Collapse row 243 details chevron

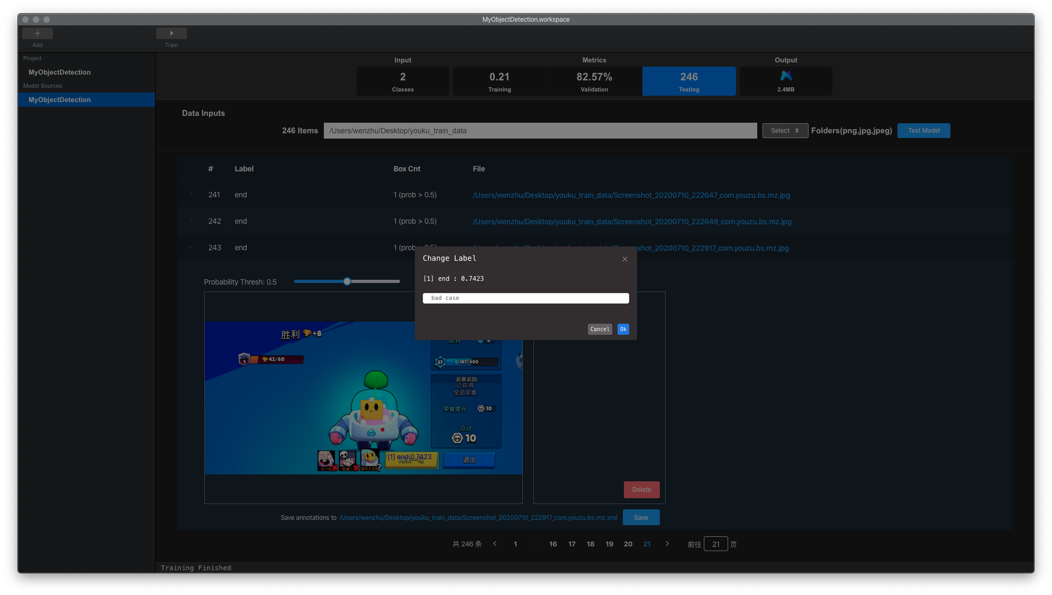click(x=191, y=248)
